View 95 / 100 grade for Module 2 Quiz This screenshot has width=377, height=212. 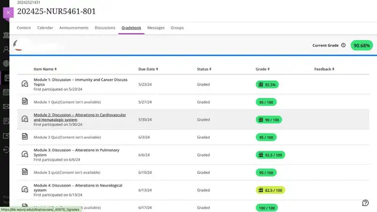(266, 137)
